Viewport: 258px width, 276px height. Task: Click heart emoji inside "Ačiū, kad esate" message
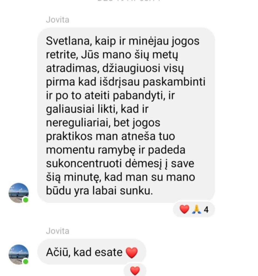point(132,253)
